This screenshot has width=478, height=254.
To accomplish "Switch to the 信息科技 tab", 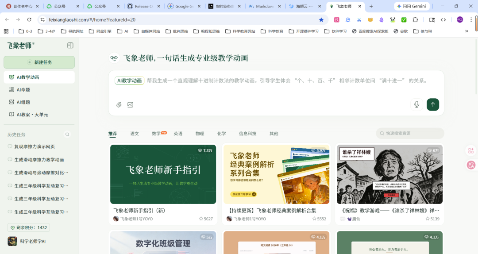I will tap(247, 134).
